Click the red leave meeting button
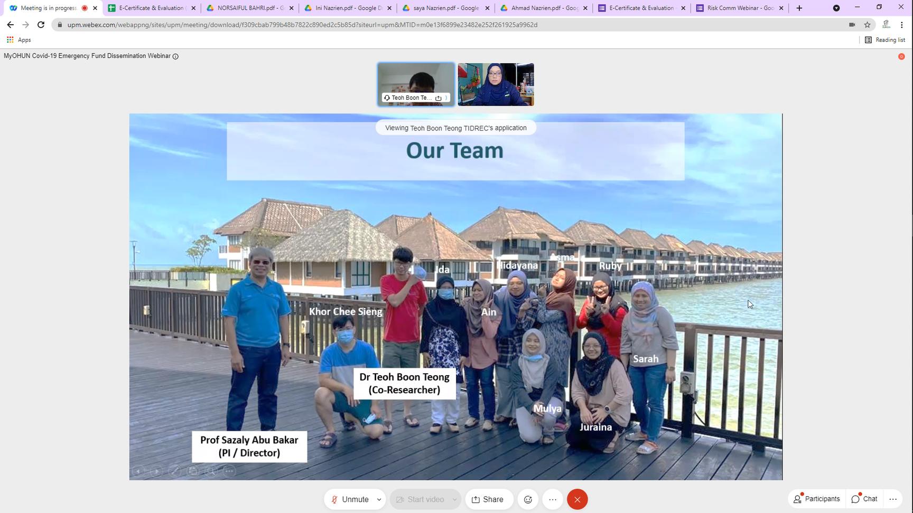913x513 pixels. pyautogui.click(x=577, y=499)
